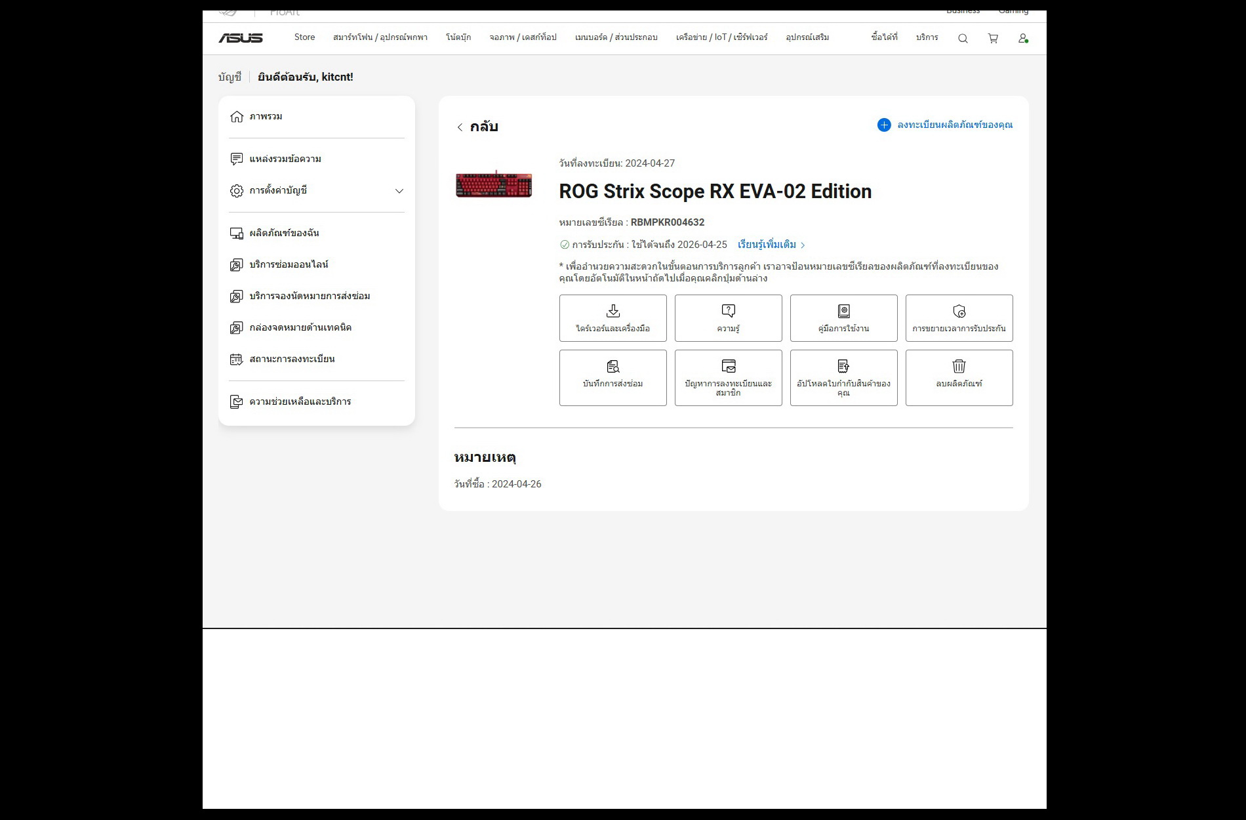Viewport: 1246px width, 820px height.
Task: Click อัปโหลดใบกำกับสินค้าของคุณ upload invoice tile
Action: pos(843,377)
